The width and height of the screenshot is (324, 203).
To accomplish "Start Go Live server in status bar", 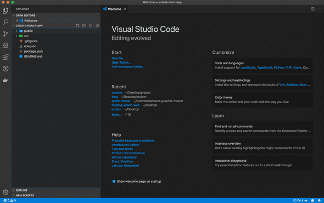I will tap(300, 200).
